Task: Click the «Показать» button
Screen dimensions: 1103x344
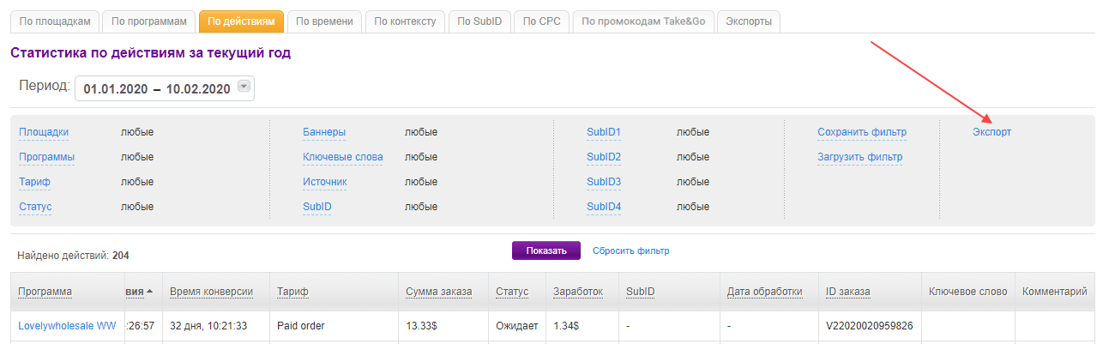Action: [x=546, y=250]
